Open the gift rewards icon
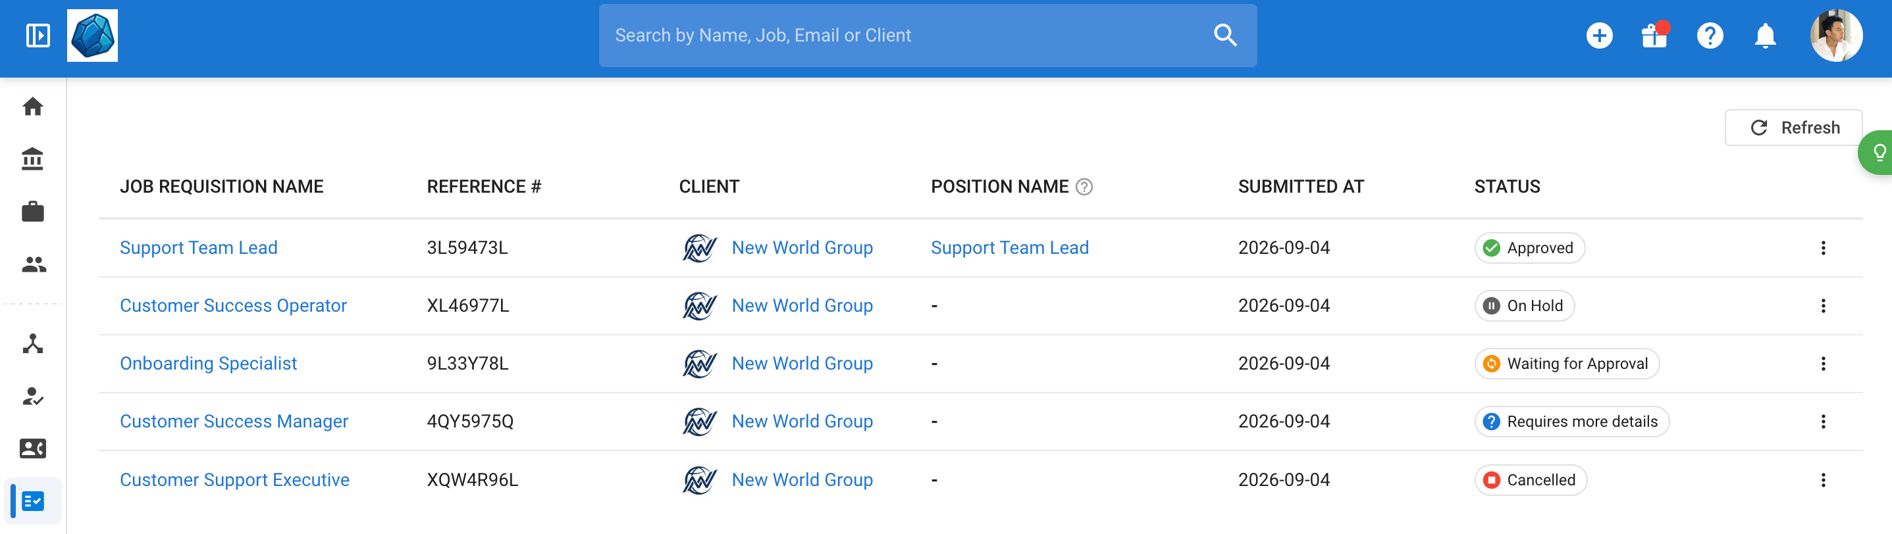 click(x=1655, y=34)
